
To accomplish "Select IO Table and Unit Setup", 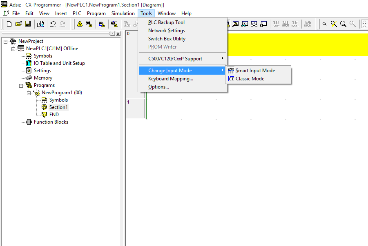I will click(59, 63).
